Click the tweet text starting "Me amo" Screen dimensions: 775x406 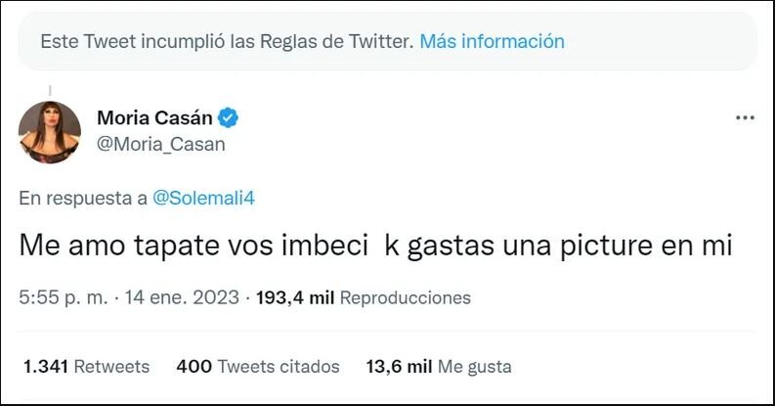coord(375,246)
